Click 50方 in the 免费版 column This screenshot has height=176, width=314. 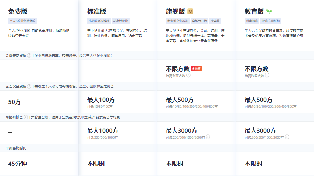14,102
